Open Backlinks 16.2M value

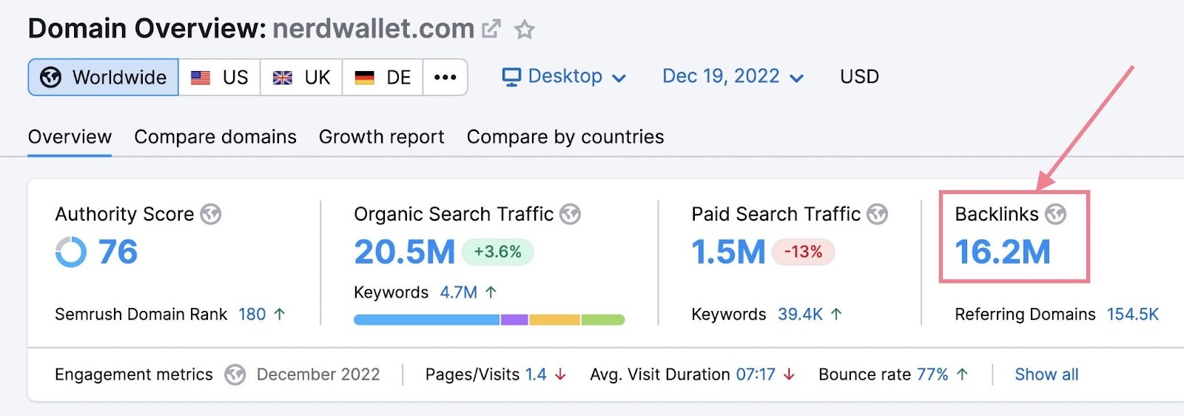tap(1003, 252)
